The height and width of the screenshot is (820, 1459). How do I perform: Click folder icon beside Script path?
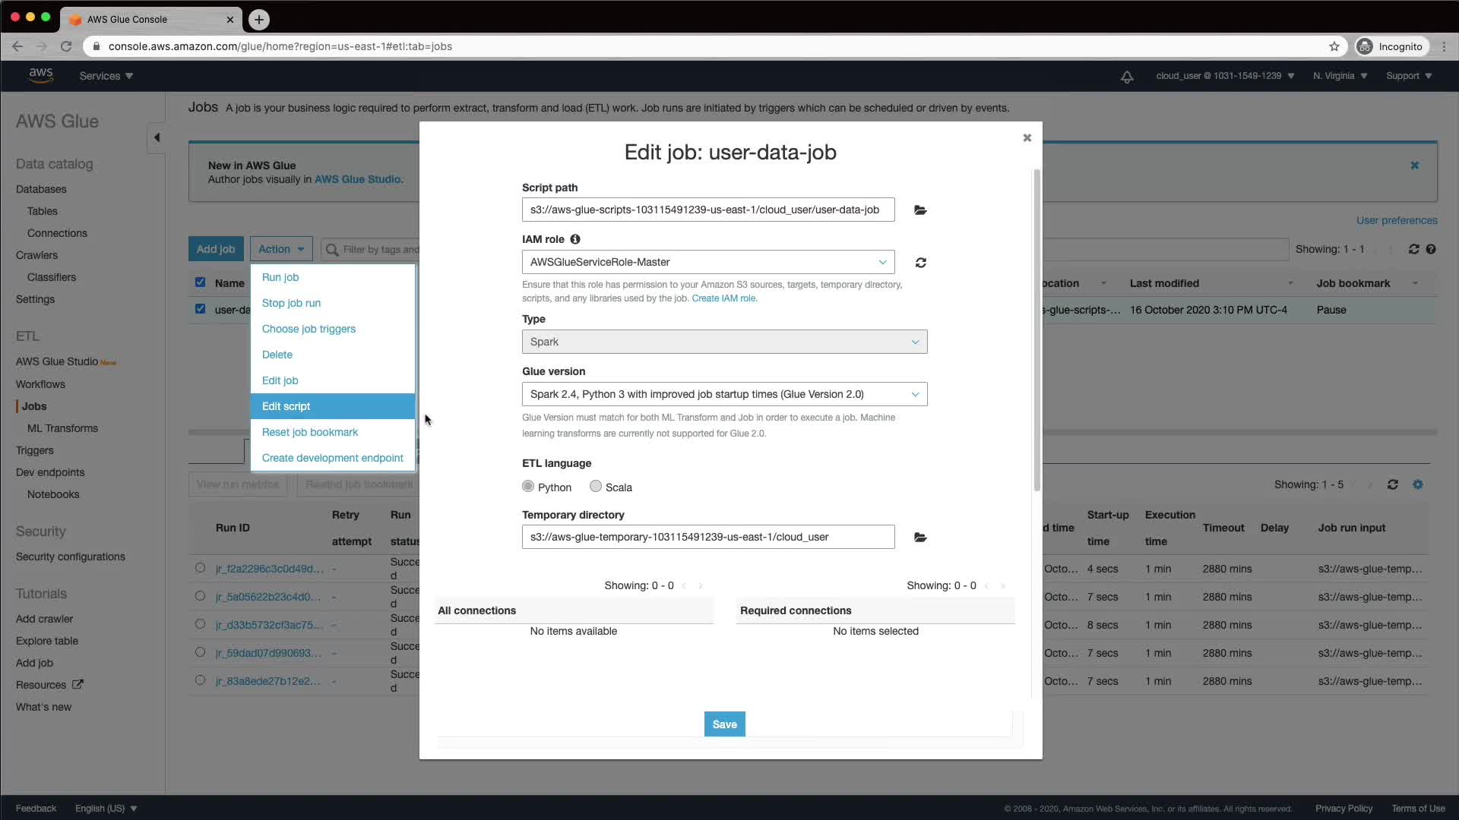coord(920,210)
